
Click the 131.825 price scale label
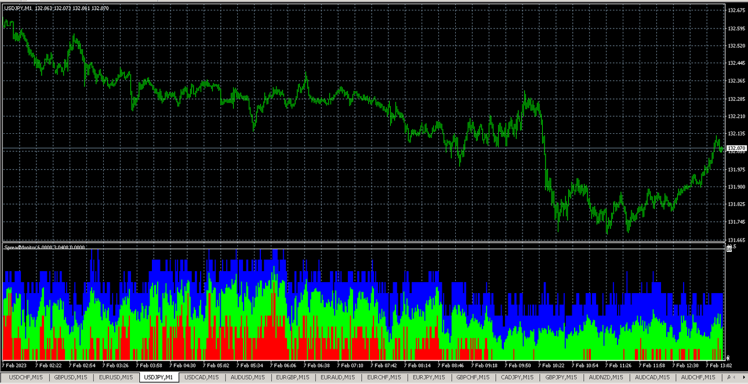pyautogui.click(x=736, y=204)
